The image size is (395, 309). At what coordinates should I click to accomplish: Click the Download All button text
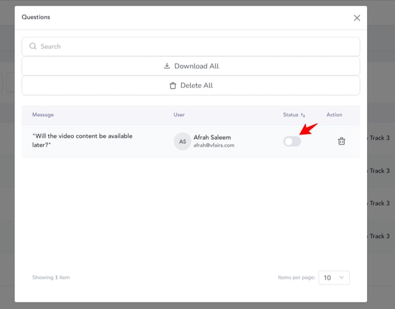click(196, 66)
